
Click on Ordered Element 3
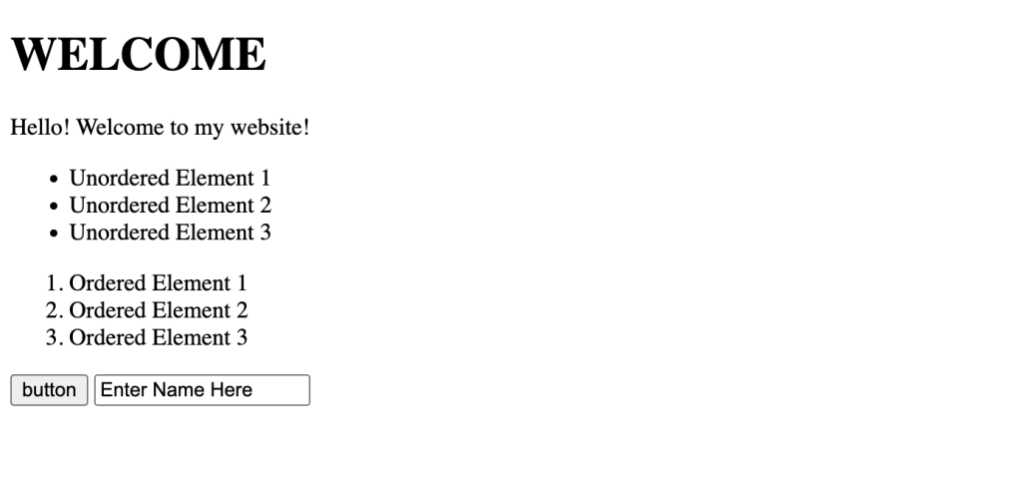(x=158, y=337)
